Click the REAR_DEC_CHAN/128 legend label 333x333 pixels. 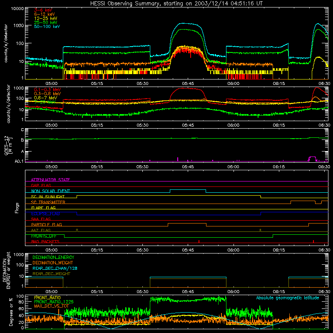55,268
